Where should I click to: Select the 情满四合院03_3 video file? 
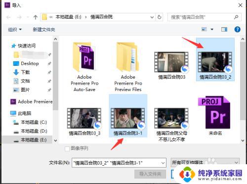coord(84,122)
